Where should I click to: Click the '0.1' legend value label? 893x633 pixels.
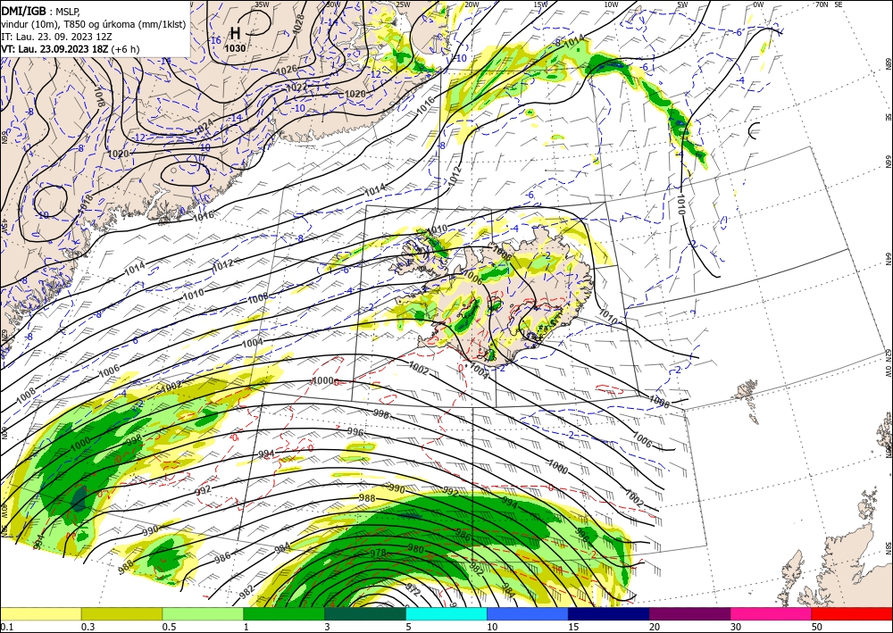point(7,627)
